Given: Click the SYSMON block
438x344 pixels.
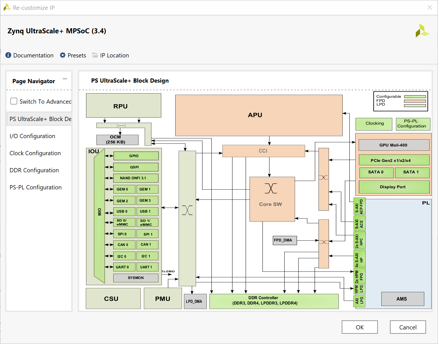Looking at the screenshot, I should tap(136, 278).
